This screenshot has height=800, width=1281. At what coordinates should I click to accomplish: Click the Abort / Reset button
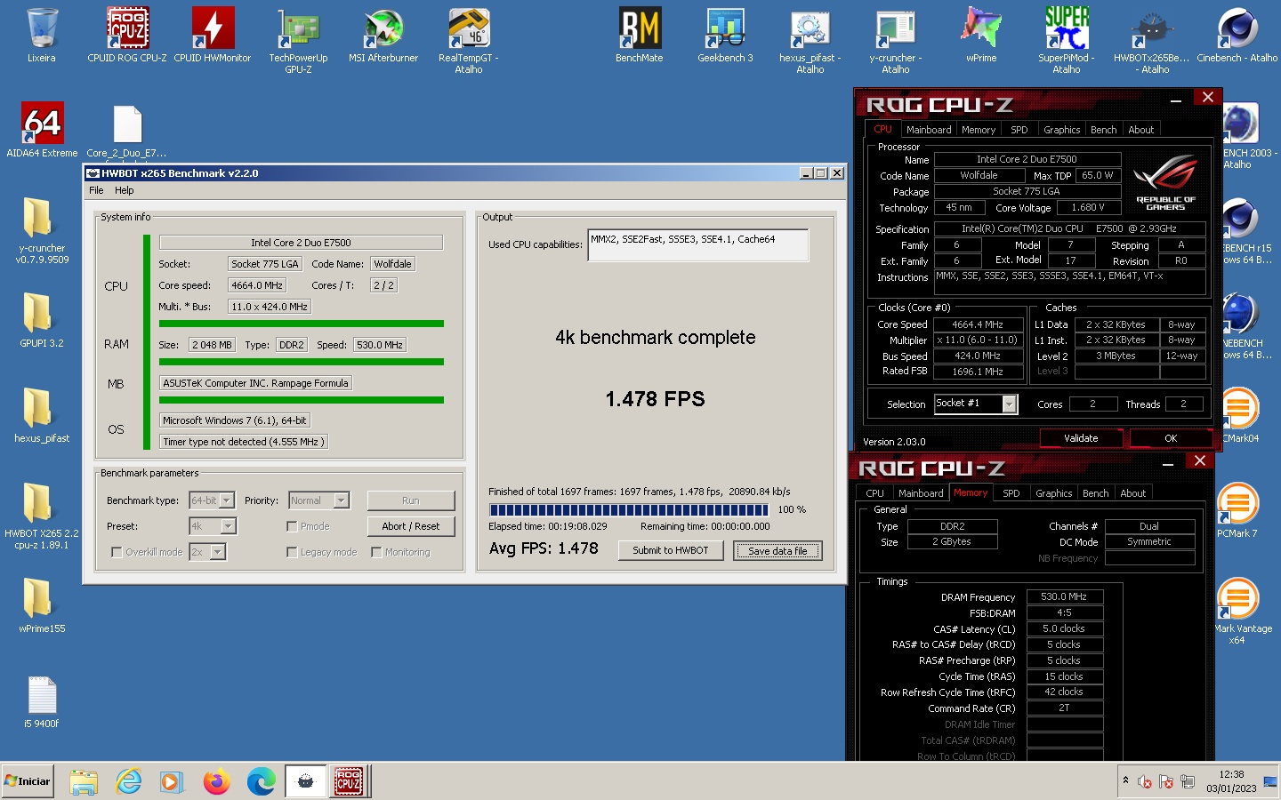point(411,526)
